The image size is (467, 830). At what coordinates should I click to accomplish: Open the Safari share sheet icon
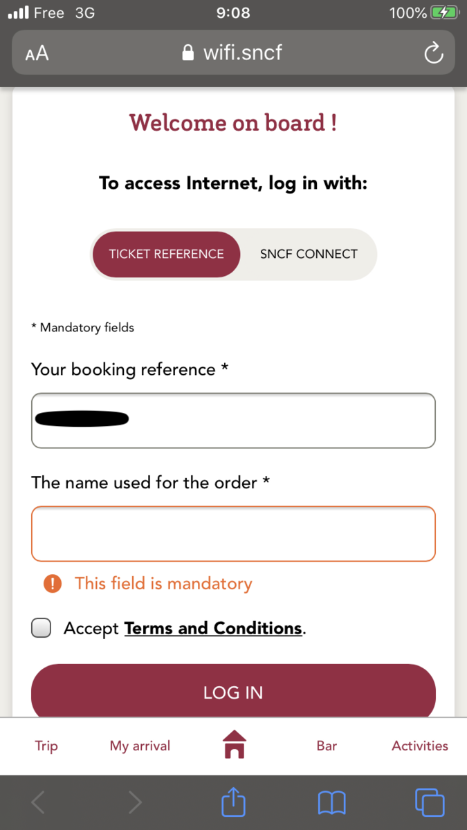[233, 802]
